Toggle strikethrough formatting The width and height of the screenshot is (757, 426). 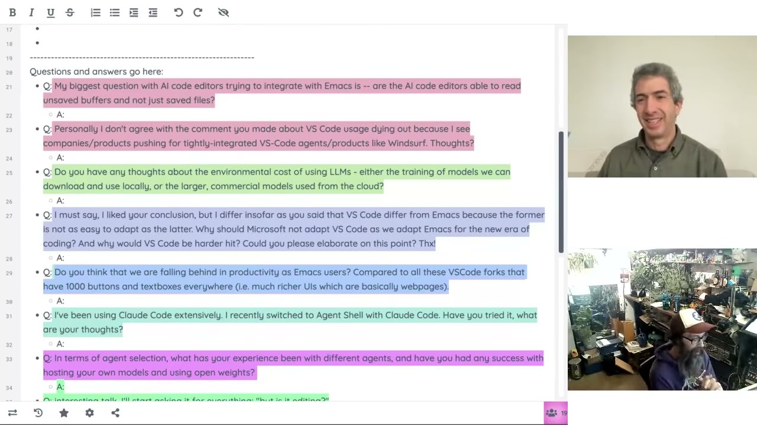70,12
